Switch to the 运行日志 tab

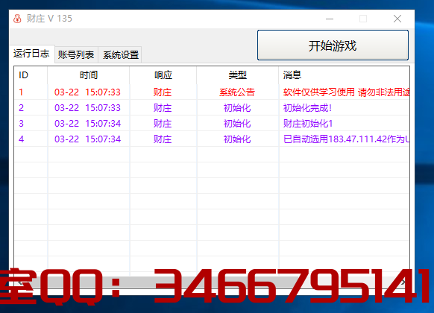(x=31, y=54)
